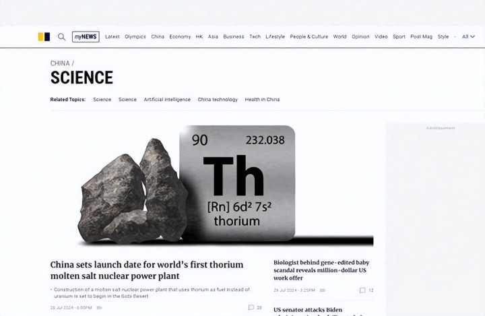Screen dimensions: 485x316
Task: Bookmark the thorium power plant article
Action: pyautogui.click(x=99, y=308)
